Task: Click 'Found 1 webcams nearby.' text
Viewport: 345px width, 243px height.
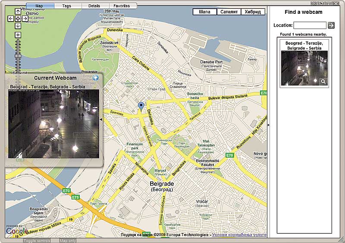Action: (x=303, y=34)
